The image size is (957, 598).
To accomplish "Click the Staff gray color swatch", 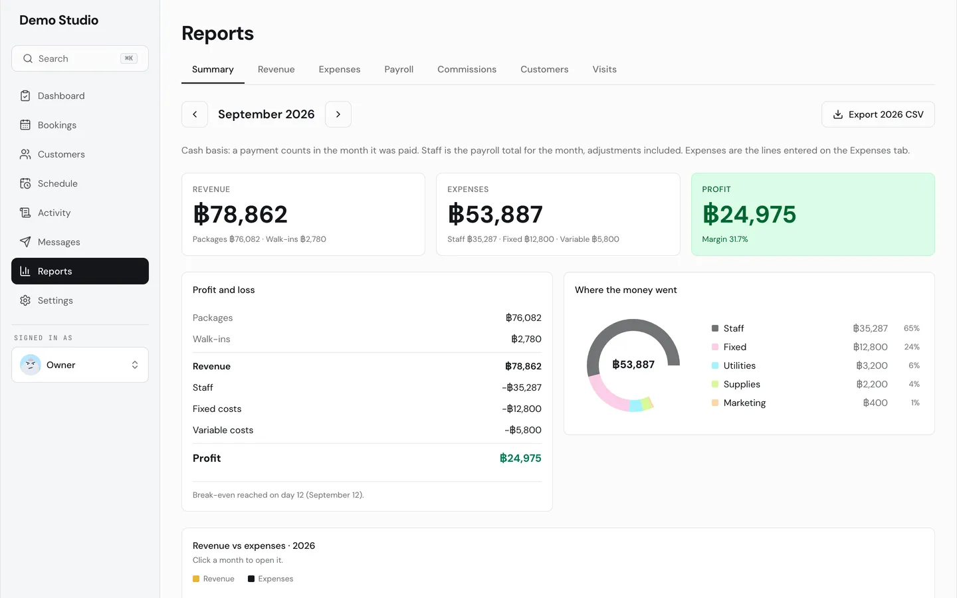I will point(715,328).
